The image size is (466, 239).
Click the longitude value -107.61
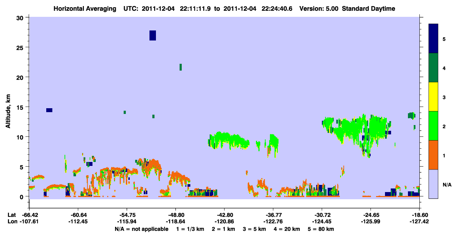coord(29,221)
